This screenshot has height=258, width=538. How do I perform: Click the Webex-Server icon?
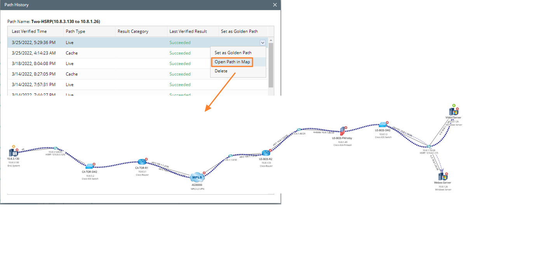[442, 177]
